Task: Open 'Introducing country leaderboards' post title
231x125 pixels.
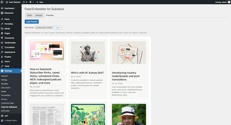Action: pos(126,76)
